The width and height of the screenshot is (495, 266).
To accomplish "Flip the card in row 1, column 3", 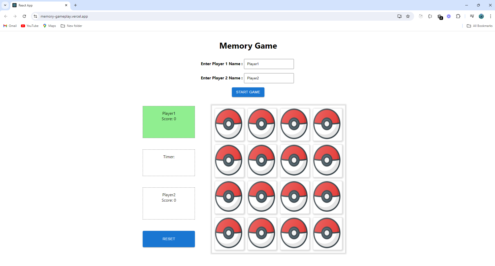I will click(295, 124).
